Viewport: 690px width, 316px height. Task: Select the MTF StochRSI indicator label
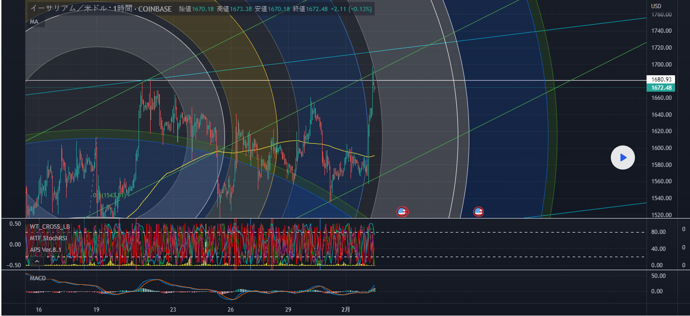(x=48, y=238)
